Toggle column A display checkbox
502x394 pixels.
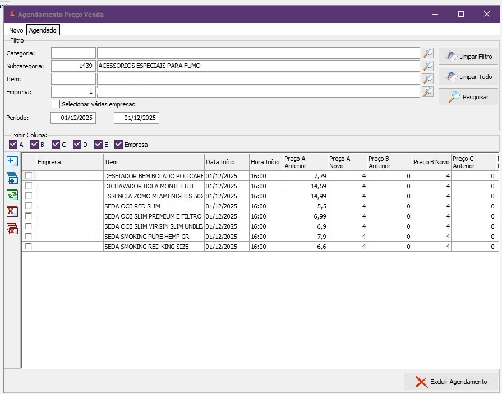click(13, 145)
